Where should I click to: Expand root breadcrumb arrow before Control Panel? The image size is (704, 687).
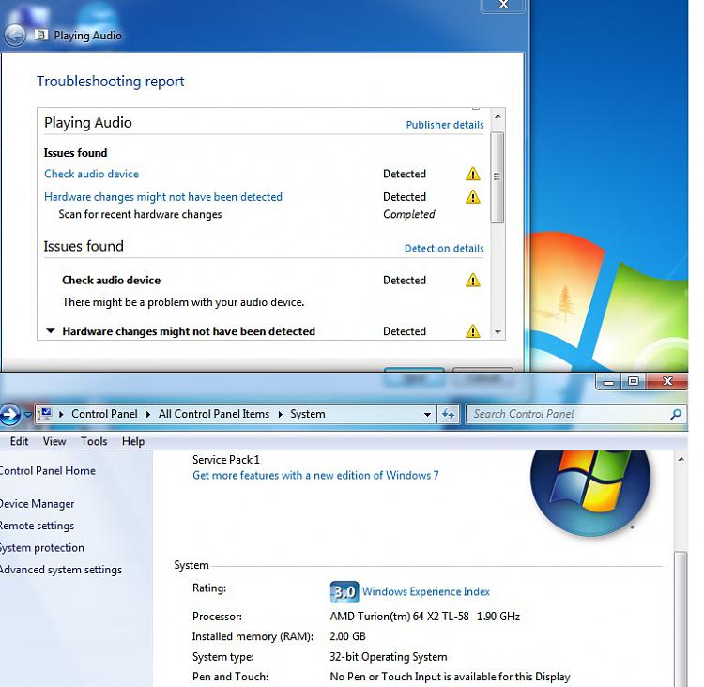pyautogui.click(x=61, y=414)
